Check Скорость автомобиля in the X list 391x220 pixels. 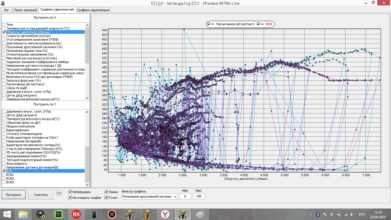pyautogui.click(x=4, y=36)
